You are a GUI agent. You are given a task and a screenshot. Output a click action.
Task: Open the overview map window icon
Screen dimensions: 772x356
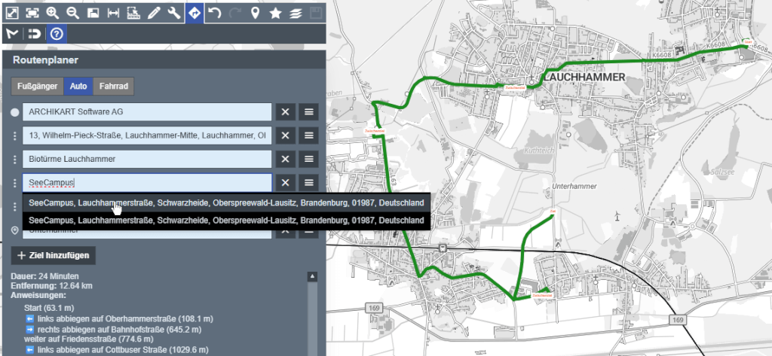pyautogui.click(x=93, y=14)
